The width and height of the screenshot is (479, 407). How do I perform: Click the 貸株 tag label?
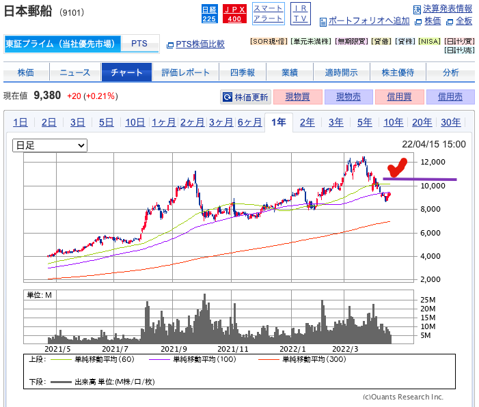click(x=405, y=41)
